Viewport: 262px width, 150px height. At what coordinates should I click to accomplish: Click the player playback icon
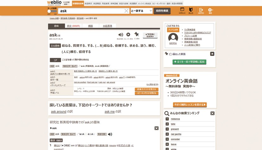pyautogui.click(x=128, y=35)
